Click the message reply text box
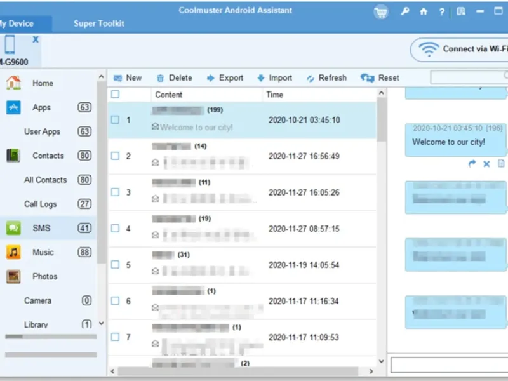The height and width of the screenshot is (381, 508). 450,365
